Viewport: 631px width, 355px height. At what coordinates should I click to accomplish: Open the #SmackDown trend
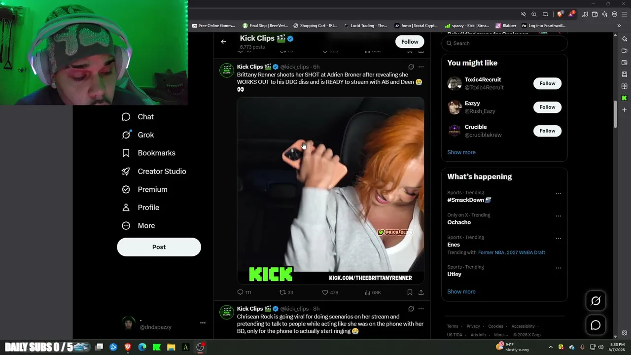469,200
